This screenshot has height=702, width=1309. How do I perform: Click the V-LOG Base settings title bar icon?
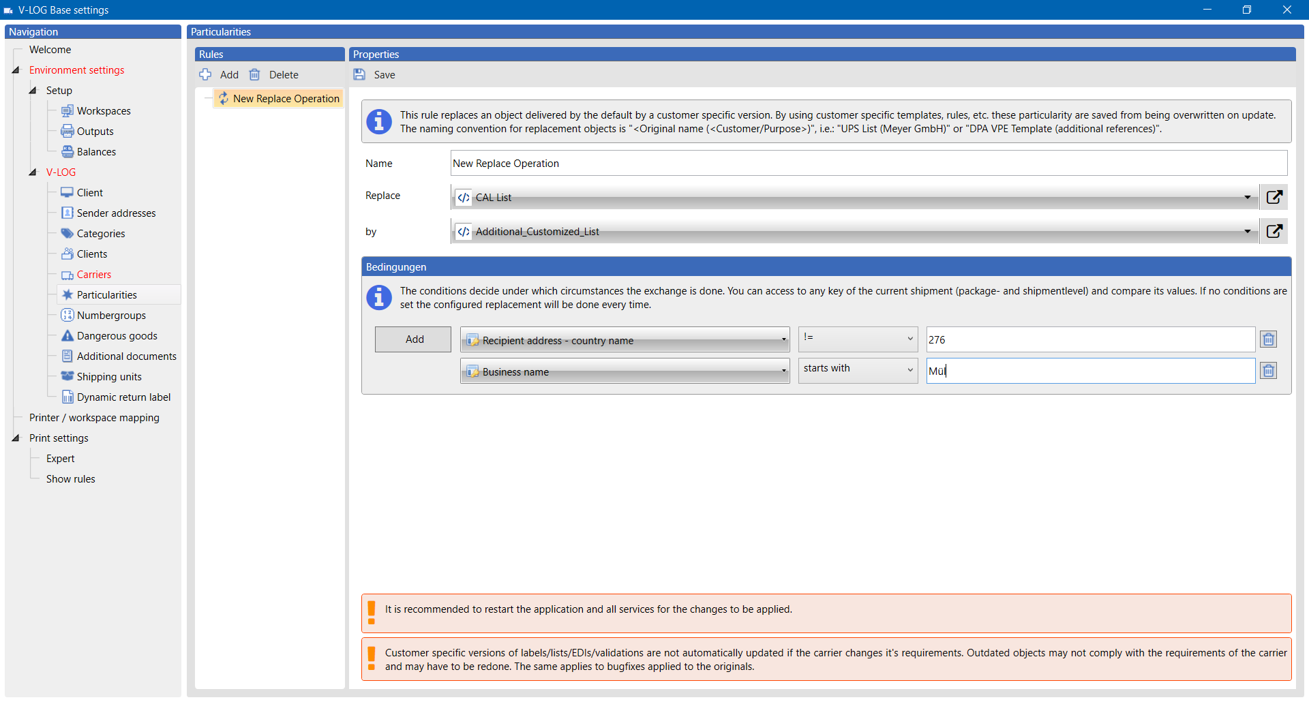[x=8, y=10]
